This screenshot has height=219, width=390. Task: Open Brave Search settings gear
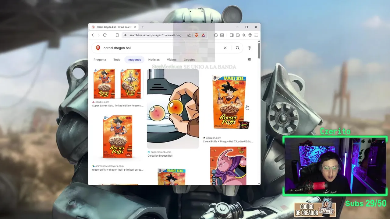point(249,48)
